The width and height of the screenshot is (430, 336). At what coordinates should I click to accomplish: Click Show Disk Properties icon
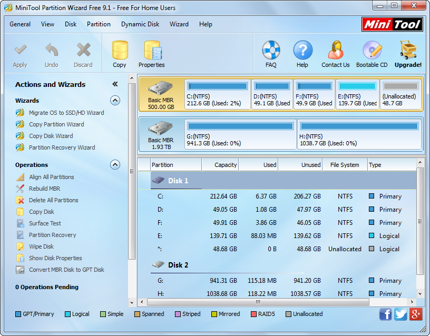[20, 258]
